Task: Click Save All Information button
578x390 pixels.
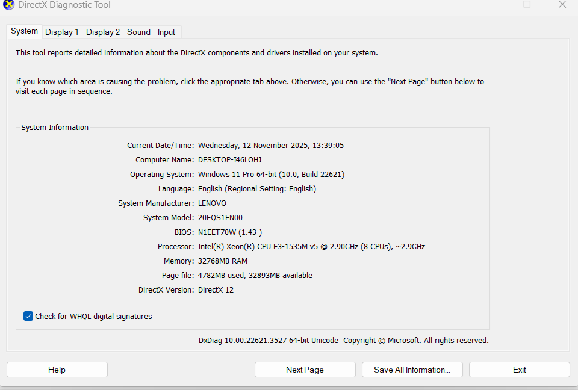Action: coord(412,370)
